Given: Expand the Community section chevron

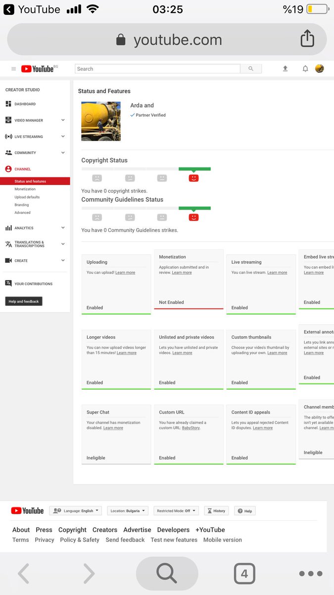Looking at the screenshot, I should (x=63, y=153).
